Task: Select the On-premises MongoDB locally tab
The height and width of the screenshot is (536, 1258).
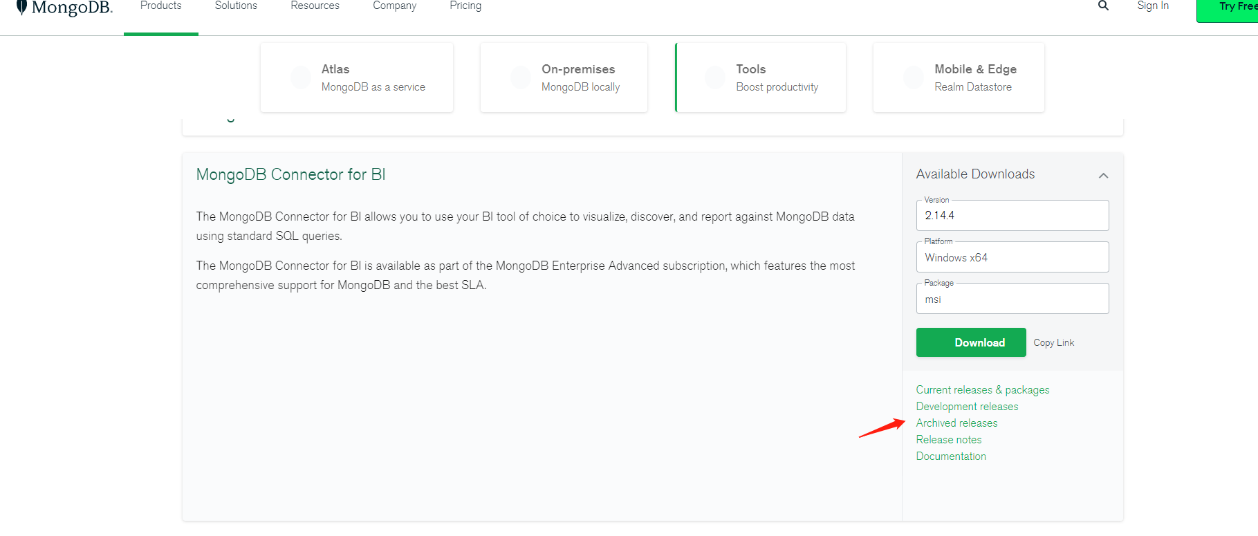Action: (564, 77)
